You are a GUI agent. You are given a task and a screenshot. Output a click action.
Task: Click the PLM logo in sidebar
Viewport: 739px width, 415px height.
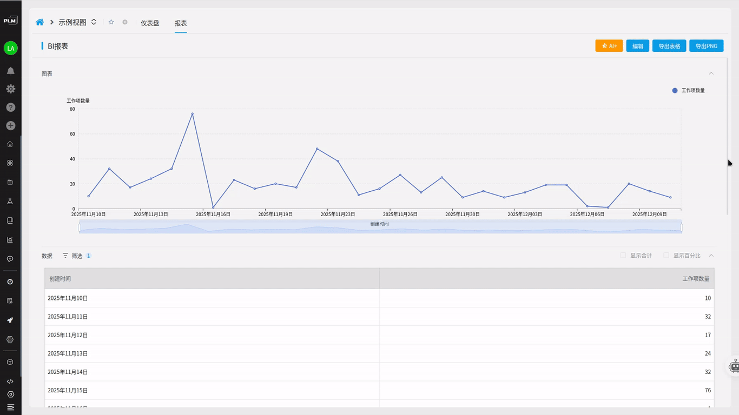pyautogui.click(x=10, y=21)
